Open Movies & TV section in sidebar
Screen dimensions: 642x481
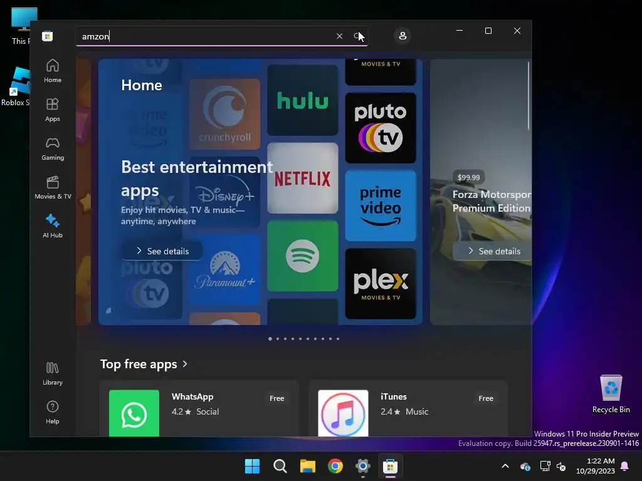[x=53, y=188]
